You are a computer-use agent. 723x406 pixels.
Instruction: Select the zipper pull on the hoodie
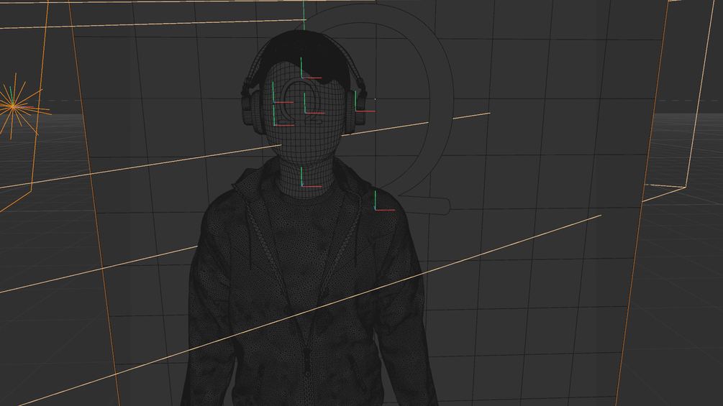307,361
